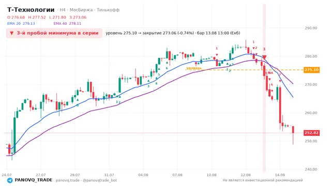Click the orange 'уровень' level label
This screenshot has width=331, height=186.
(194, 68)
